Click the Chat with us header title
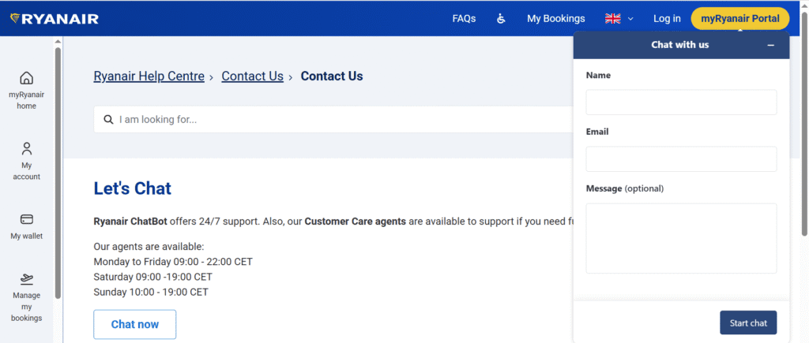 click(679, 45)
